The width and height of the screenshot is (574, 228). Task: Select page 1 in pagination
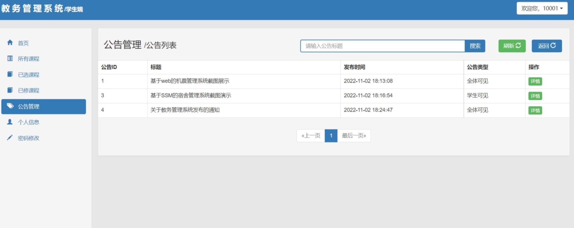[x=331, y=136]
